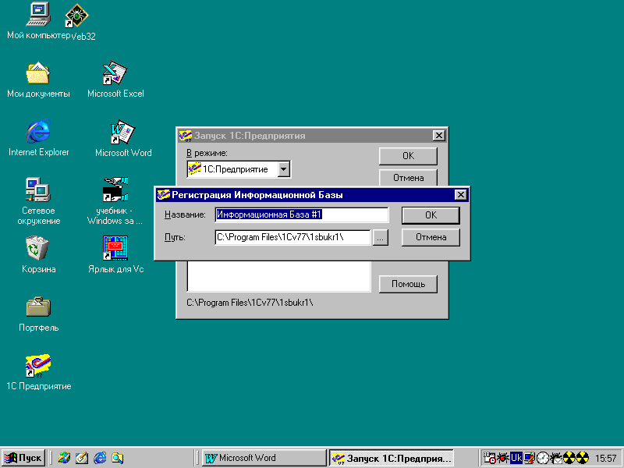Click the information base list box

click(279, 277)
